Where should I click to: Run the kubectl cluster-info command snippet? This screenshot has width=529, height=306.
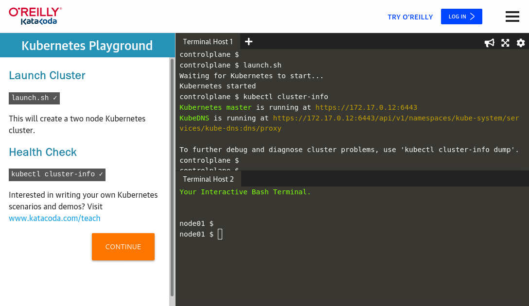[57, 174]
